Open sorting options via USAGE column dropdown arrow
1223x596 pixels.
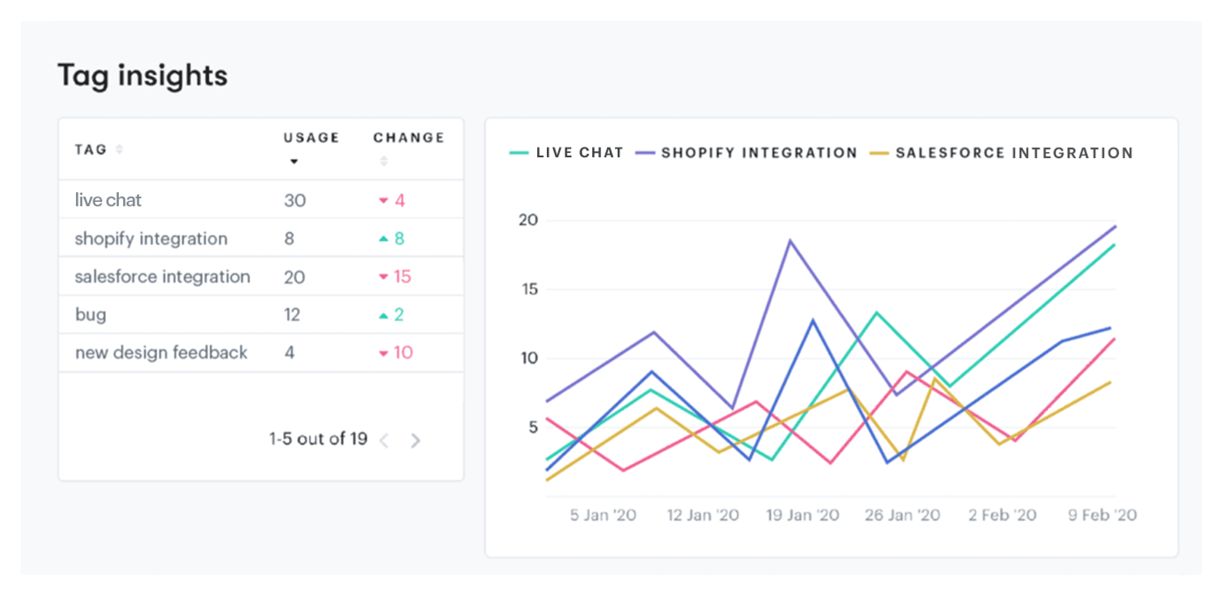294,162
